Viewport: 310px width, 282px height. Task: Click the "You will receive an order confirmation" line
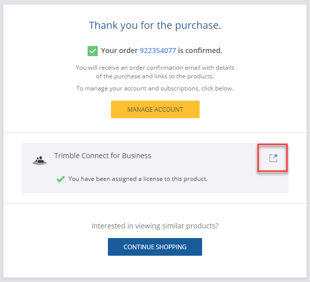[155, 67]
